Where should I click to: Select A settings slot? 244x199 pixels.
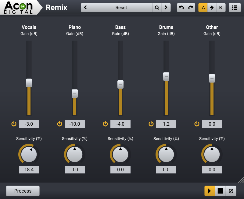203,7
